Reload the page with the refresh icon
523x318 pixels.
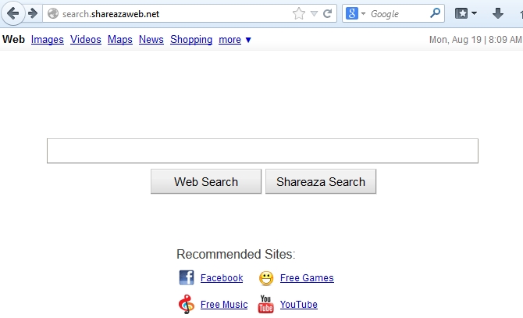pyautogui.click(x=328, y=13)
